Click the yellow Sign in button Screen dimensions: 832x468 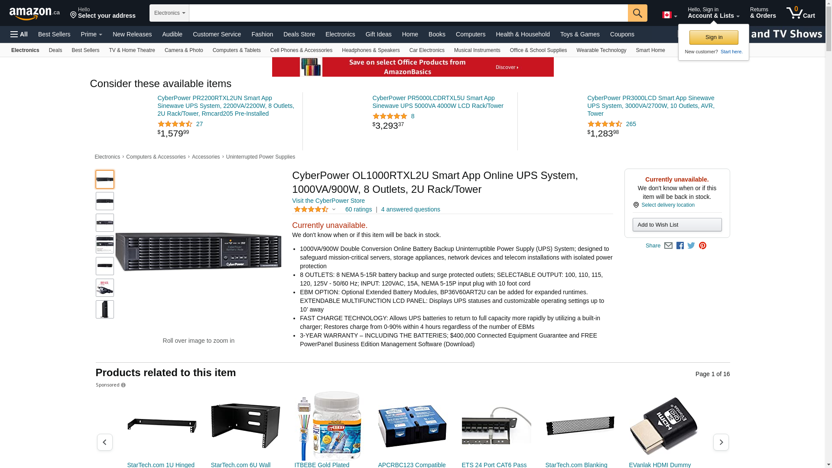(714, 37)
